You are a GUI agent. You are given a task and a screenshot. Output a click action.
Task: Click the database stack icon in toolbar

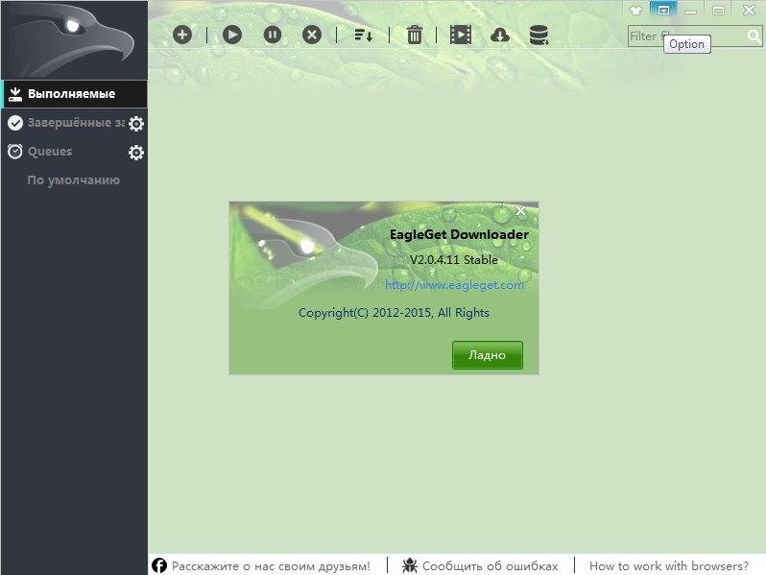point(539,35)
